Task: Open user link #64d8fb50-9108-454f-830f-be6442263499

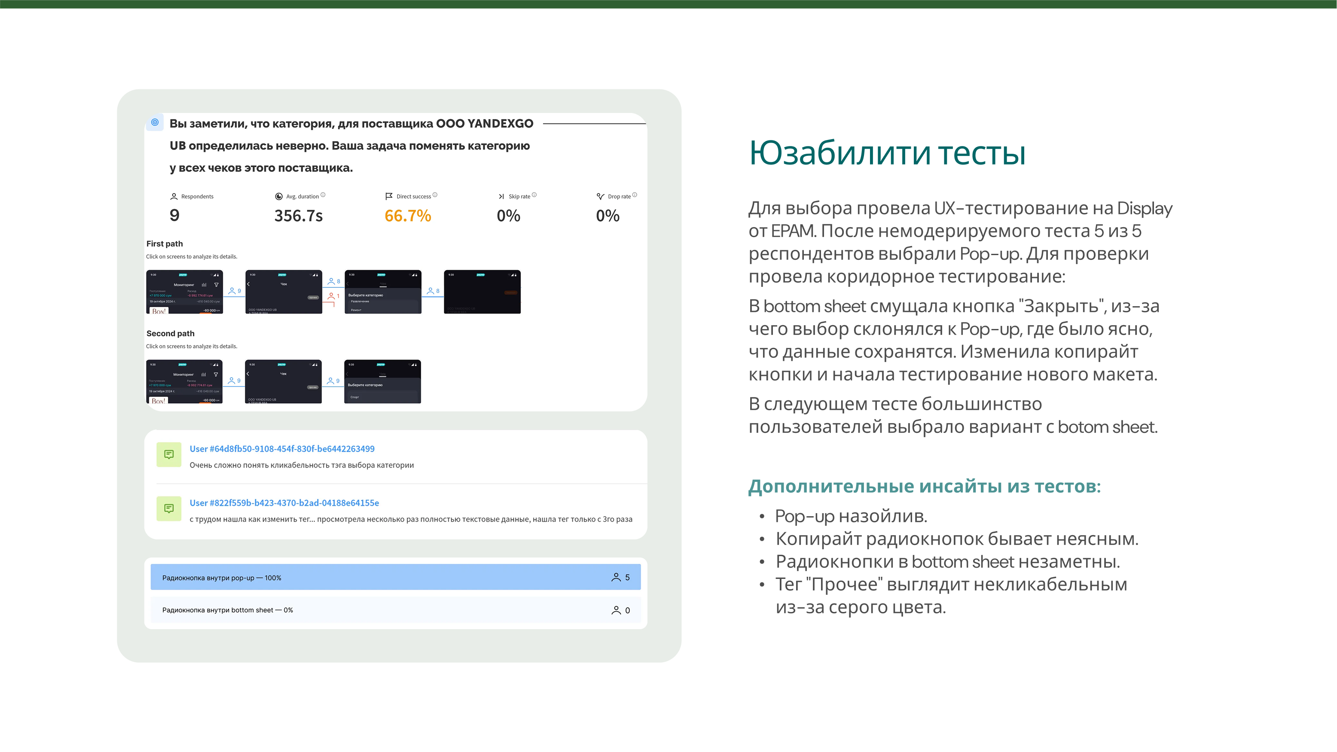Action: pyautogui.click(x=282, y=449)
